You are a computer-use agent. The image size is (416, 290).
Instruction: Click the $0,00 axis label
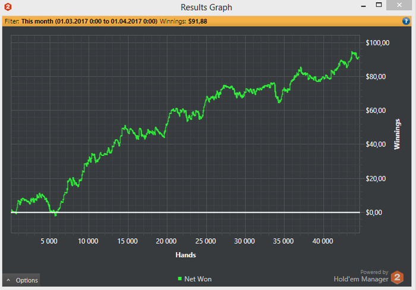point(374,213)
